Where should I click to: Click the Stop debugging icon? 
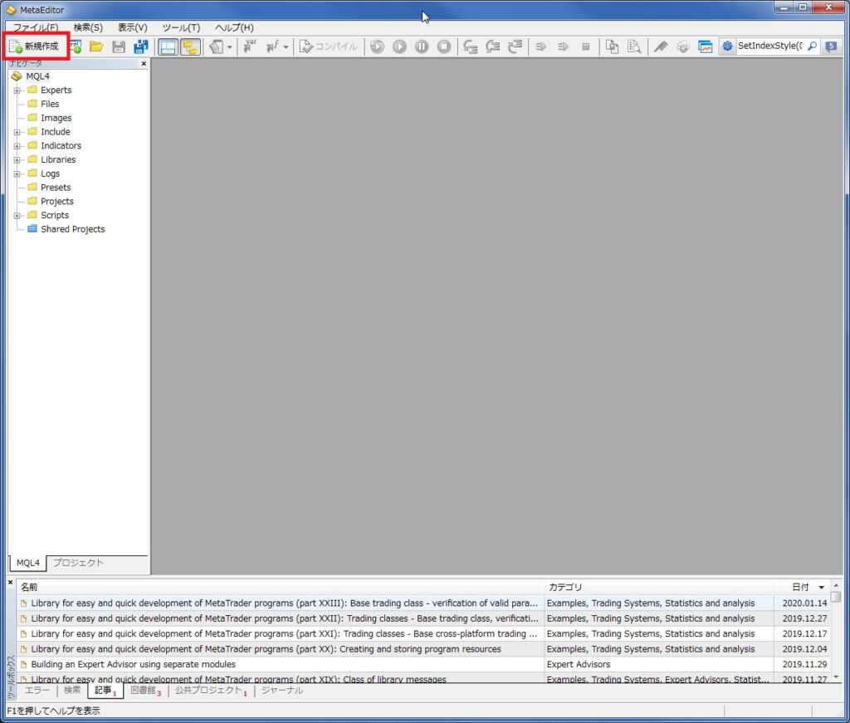(x=444, y=46)
